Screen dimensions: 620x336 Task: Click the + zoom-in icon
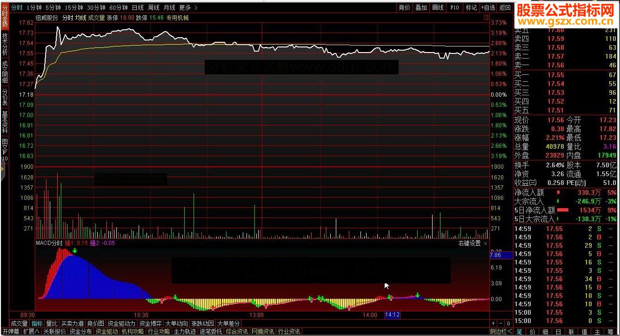pos(493,323)
